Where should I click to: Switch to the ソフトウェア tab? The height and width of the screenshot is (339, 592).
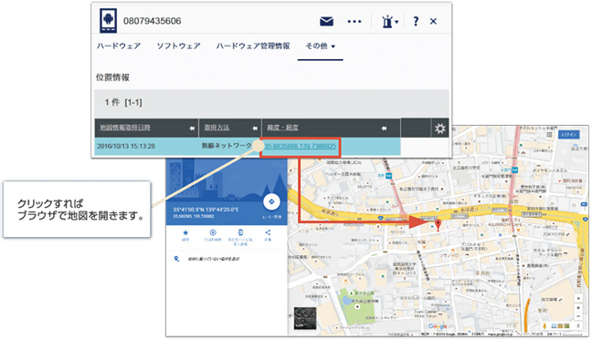click(178, 46)
